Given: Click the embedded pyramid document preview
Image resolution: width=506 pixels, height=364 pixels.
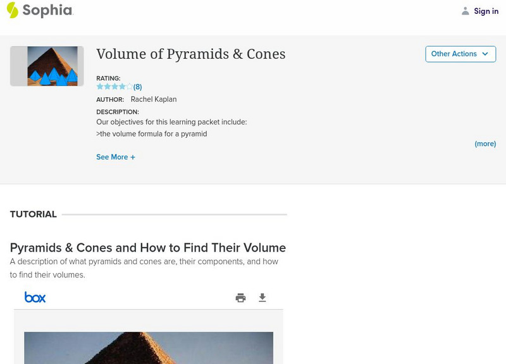Looking at the screenshot, I should (149, 348).
